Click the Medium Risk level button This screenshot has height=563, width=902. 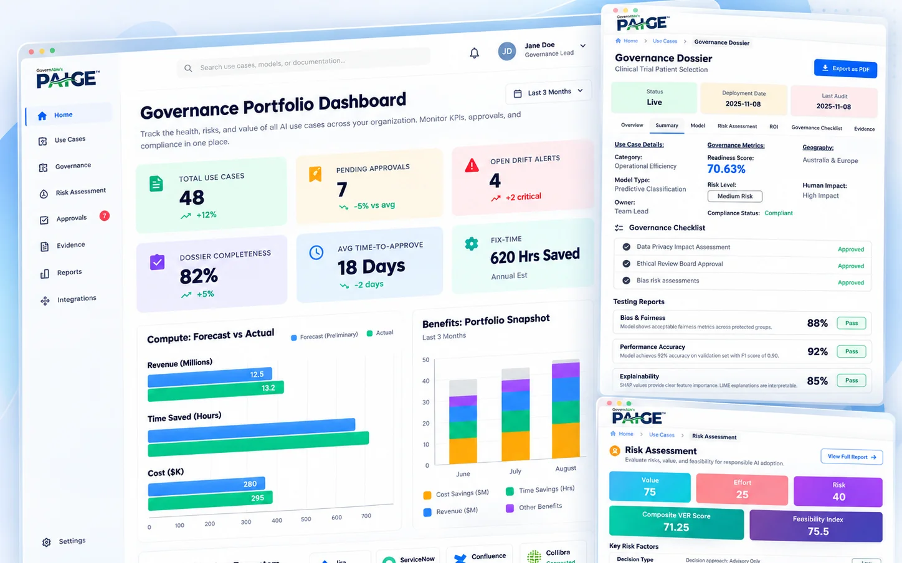click(x=735, y=197)
